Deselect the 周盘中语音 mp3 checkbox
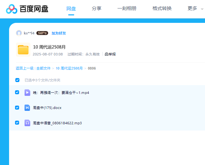This screenshot has height=165, width=205. [17, 123]
